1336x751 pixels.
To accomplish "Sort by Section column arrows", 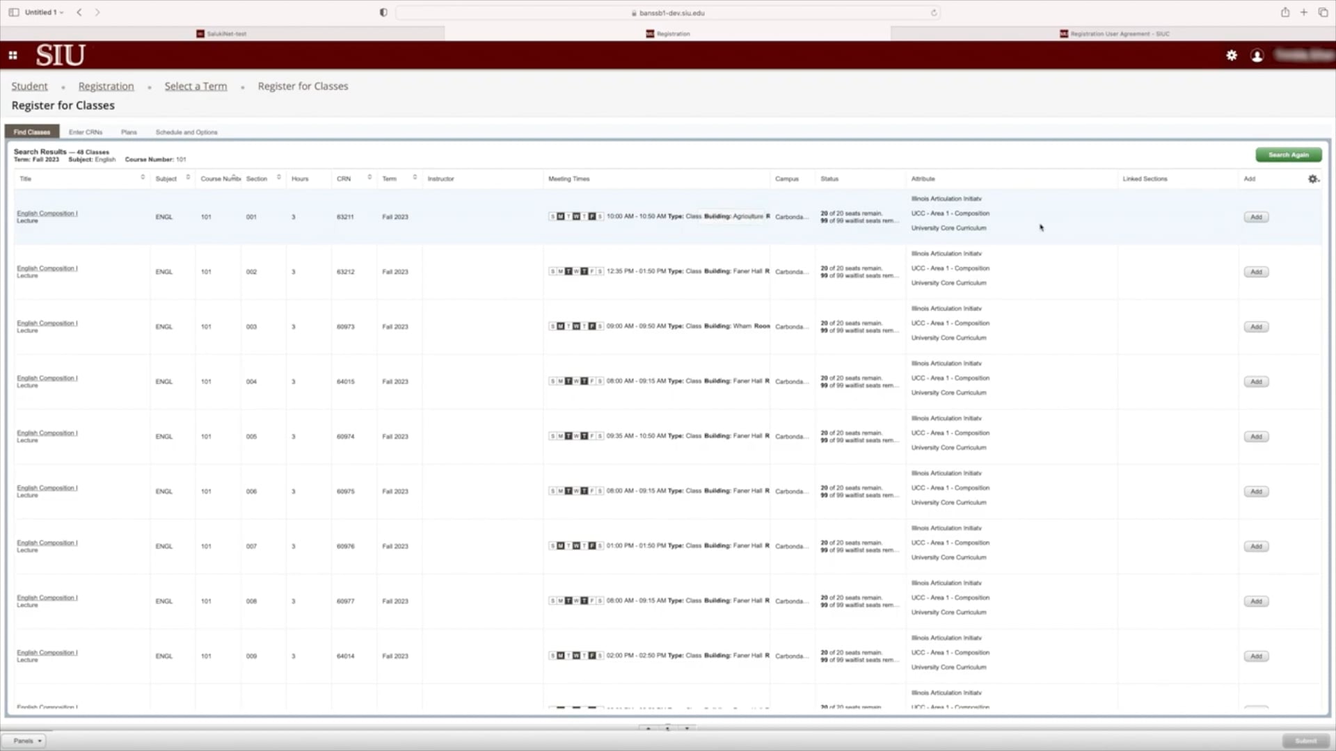I will pyautogui.click(x=279, y=178).
